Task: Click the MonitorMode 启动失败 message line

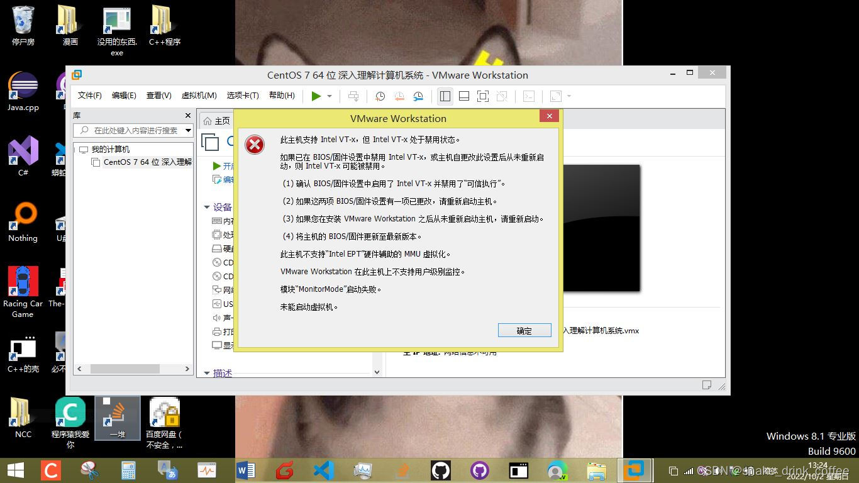Action: coord(331,289)
